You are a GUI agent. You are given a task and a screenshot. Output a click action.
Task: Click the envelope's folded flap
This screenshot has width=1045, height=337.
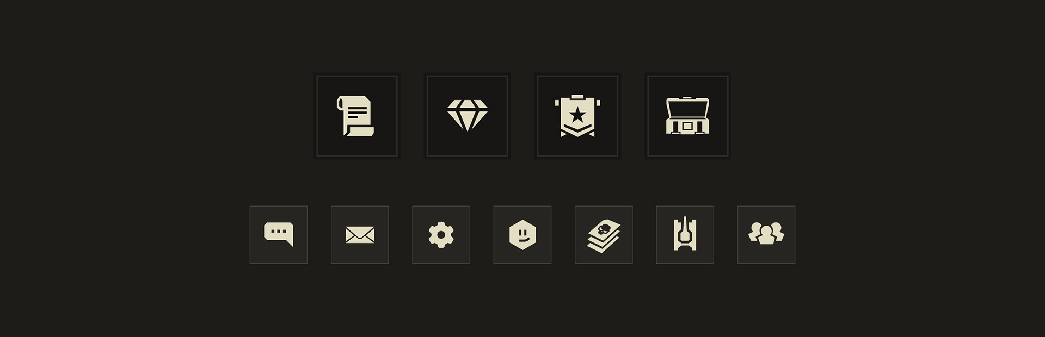click(360, 232)
